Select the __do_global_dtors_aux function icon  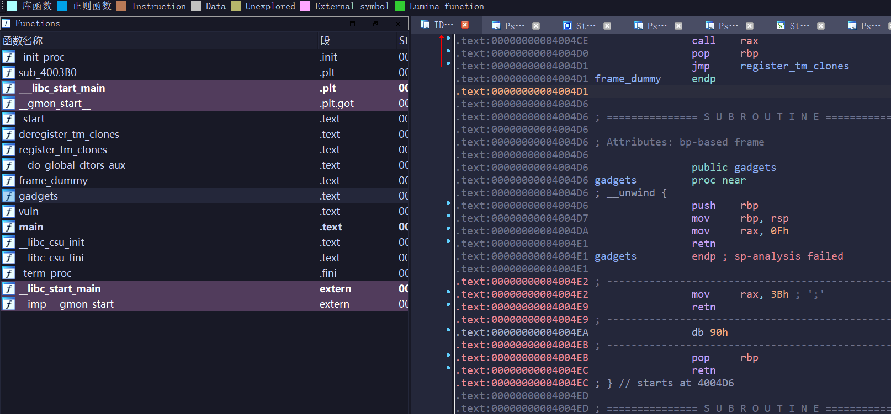(9, 165)
